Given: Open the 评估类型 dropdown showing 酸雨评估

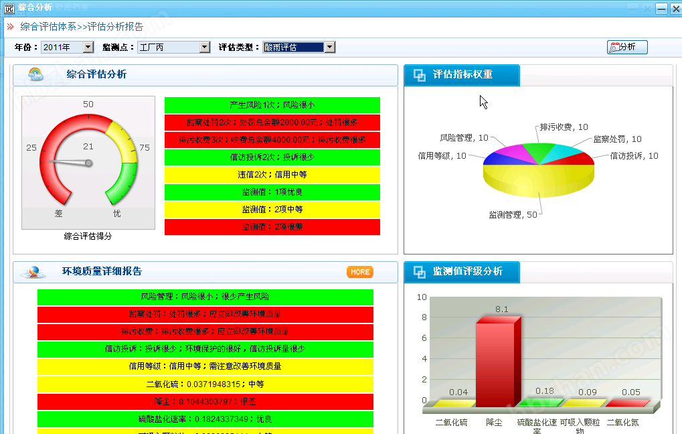Looking at the screenshot, I should pos(329,48).
